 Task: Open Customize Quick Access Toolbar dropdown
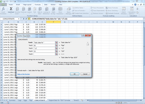click(x=15, y=2)
